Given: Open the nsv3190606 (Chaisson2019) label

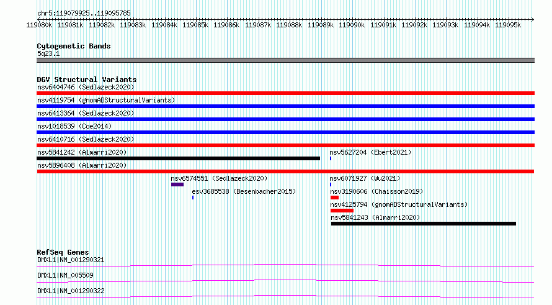Looking at the screenshot, I should [x=376, y=191].
